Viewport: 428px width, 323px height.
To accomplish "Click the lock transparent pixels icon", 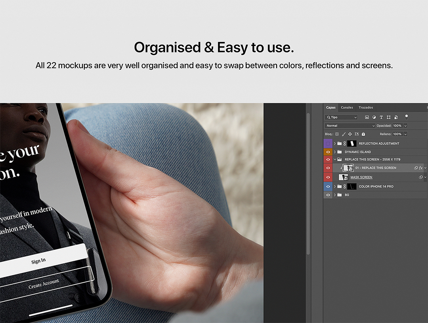I will coord(337,134).
